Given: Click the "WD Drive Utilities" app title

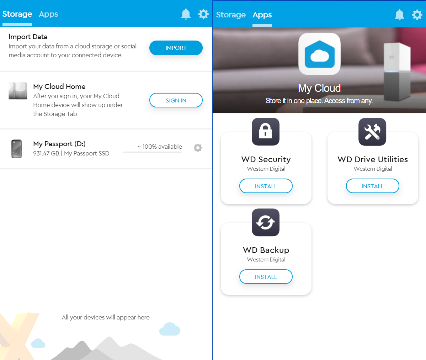Looking at the screenshot, I should 372,159.
